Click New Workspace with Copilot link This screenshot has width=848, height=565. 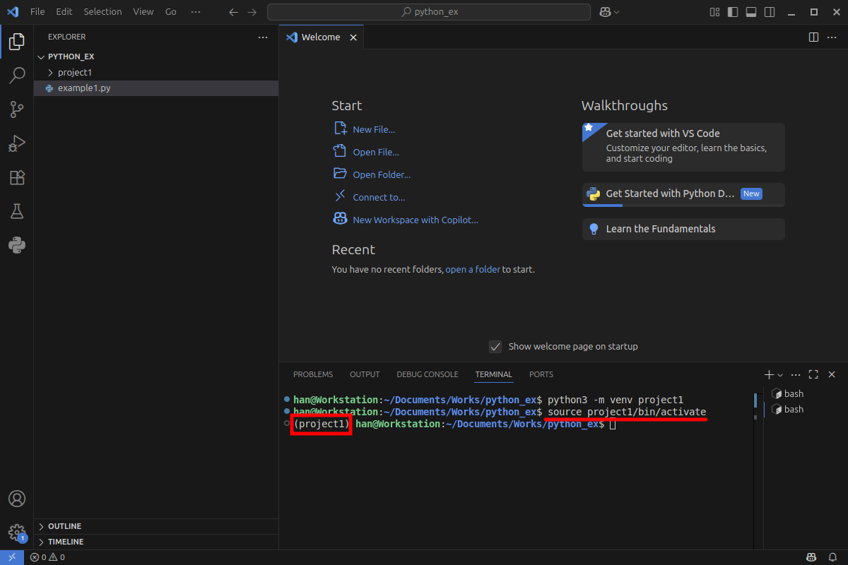coord(416,220)
